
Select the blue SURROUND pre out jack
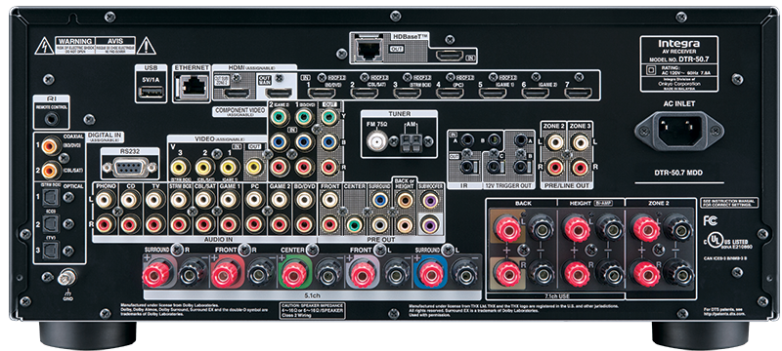[x=379, y=200]
